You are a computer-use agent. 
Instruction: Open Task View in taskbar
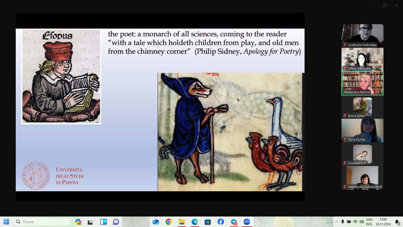91,222
